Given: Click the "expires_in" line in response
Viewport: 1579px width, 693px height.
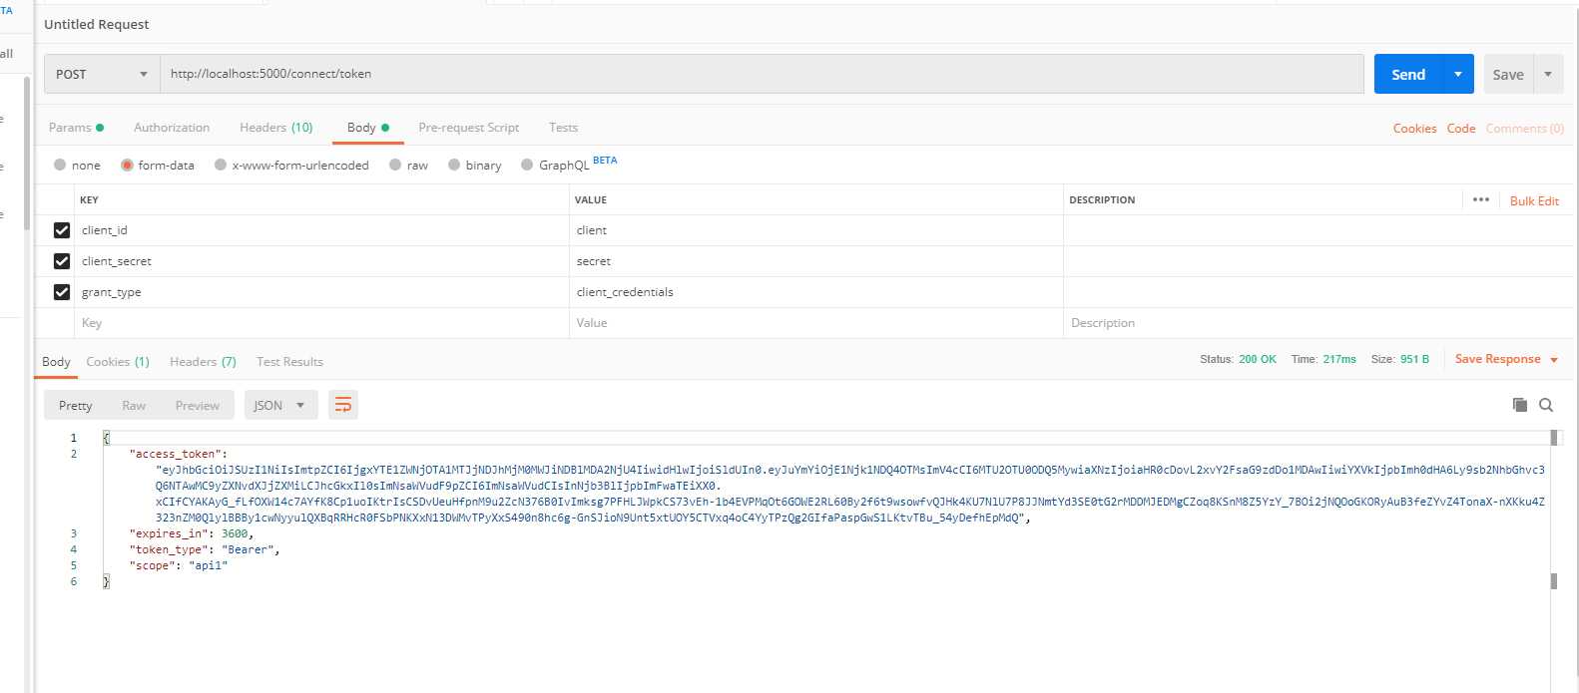Looking at the screenshot, I should (192, 533).
